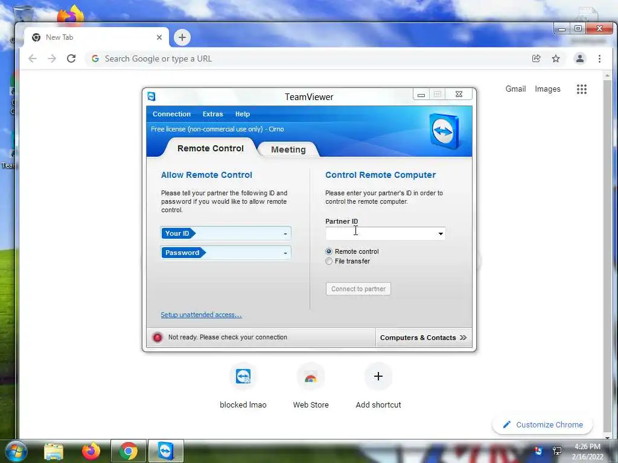Click network tray icon
Viewport: 618px width, 463px height.
557,451
